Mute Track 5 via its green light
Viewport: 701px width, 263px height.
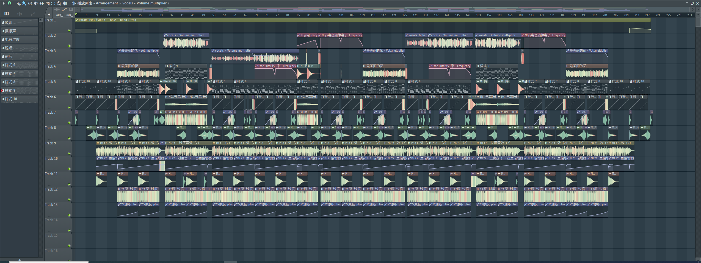click(x=69, y=92)
